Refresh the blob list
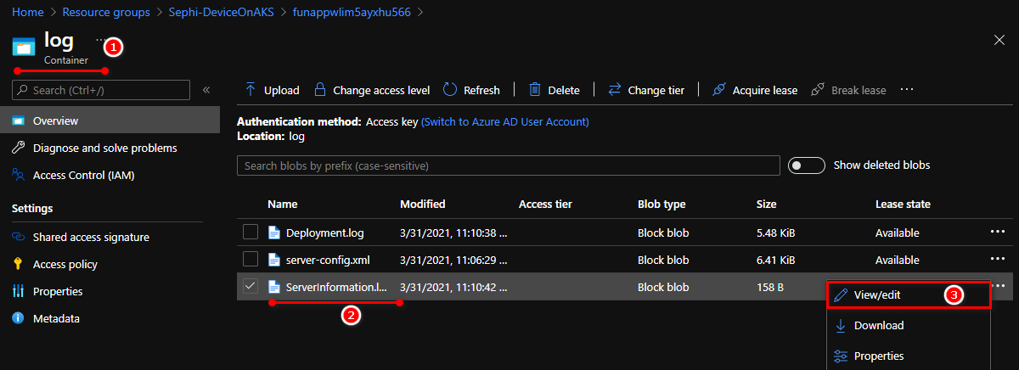This screenshot has width=1019, height=370. pos(450,90)
